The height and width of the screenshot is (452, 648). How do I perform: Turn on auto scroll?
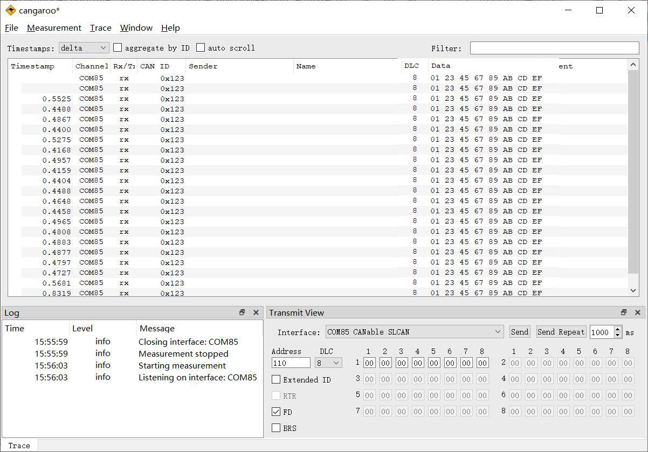tap(201, 48)
